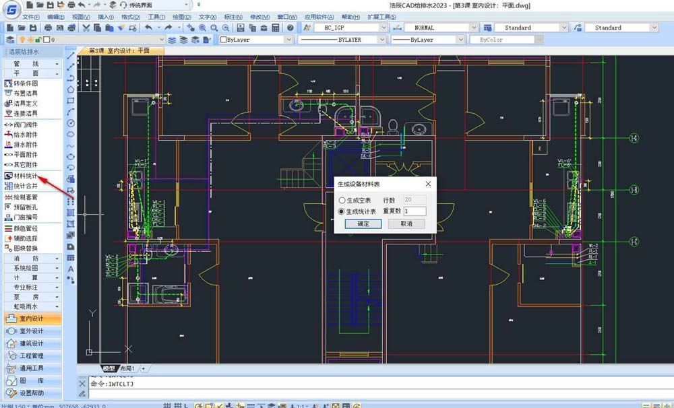This screenshot has width=674, height=408.
Task: Click the 材料统计 tool icon in sidebar
Action: point(9,176)
